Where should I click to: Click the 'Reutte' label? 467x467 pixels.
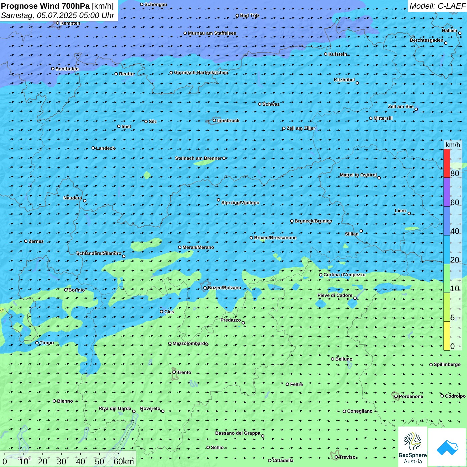[x=126, y=74]
